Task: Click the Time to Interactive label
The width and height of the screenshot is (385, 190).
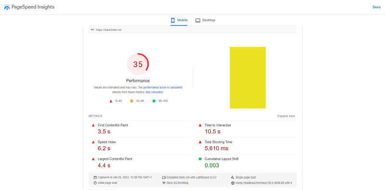Action: pos(218,125)
